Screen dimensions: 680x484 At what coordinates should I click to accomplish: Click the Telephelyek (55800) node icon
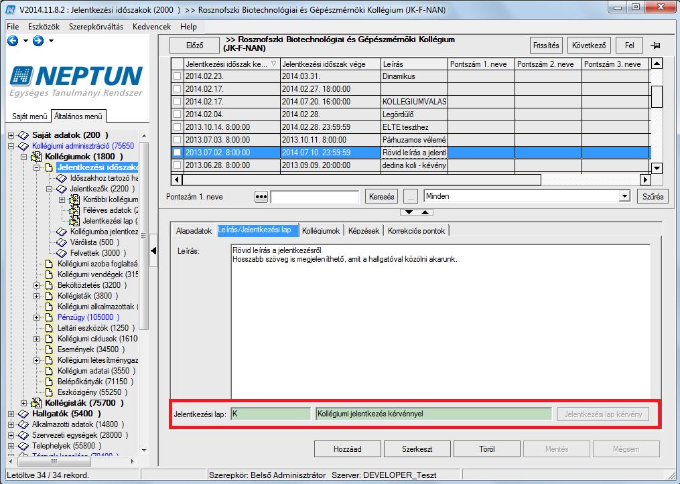coord(23,446)
